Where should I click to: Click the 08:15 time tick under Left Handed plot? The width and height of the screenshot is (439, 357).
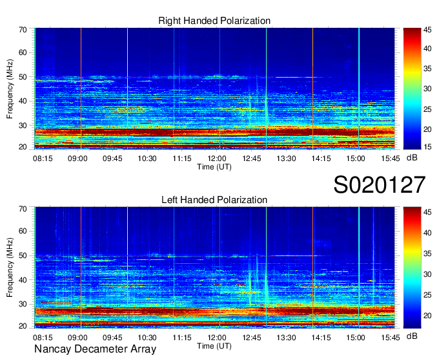coord(43,338)
